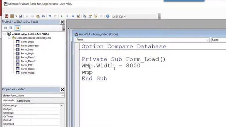Click the Insert Module icon
226x127 pixels.
(12, 16)
